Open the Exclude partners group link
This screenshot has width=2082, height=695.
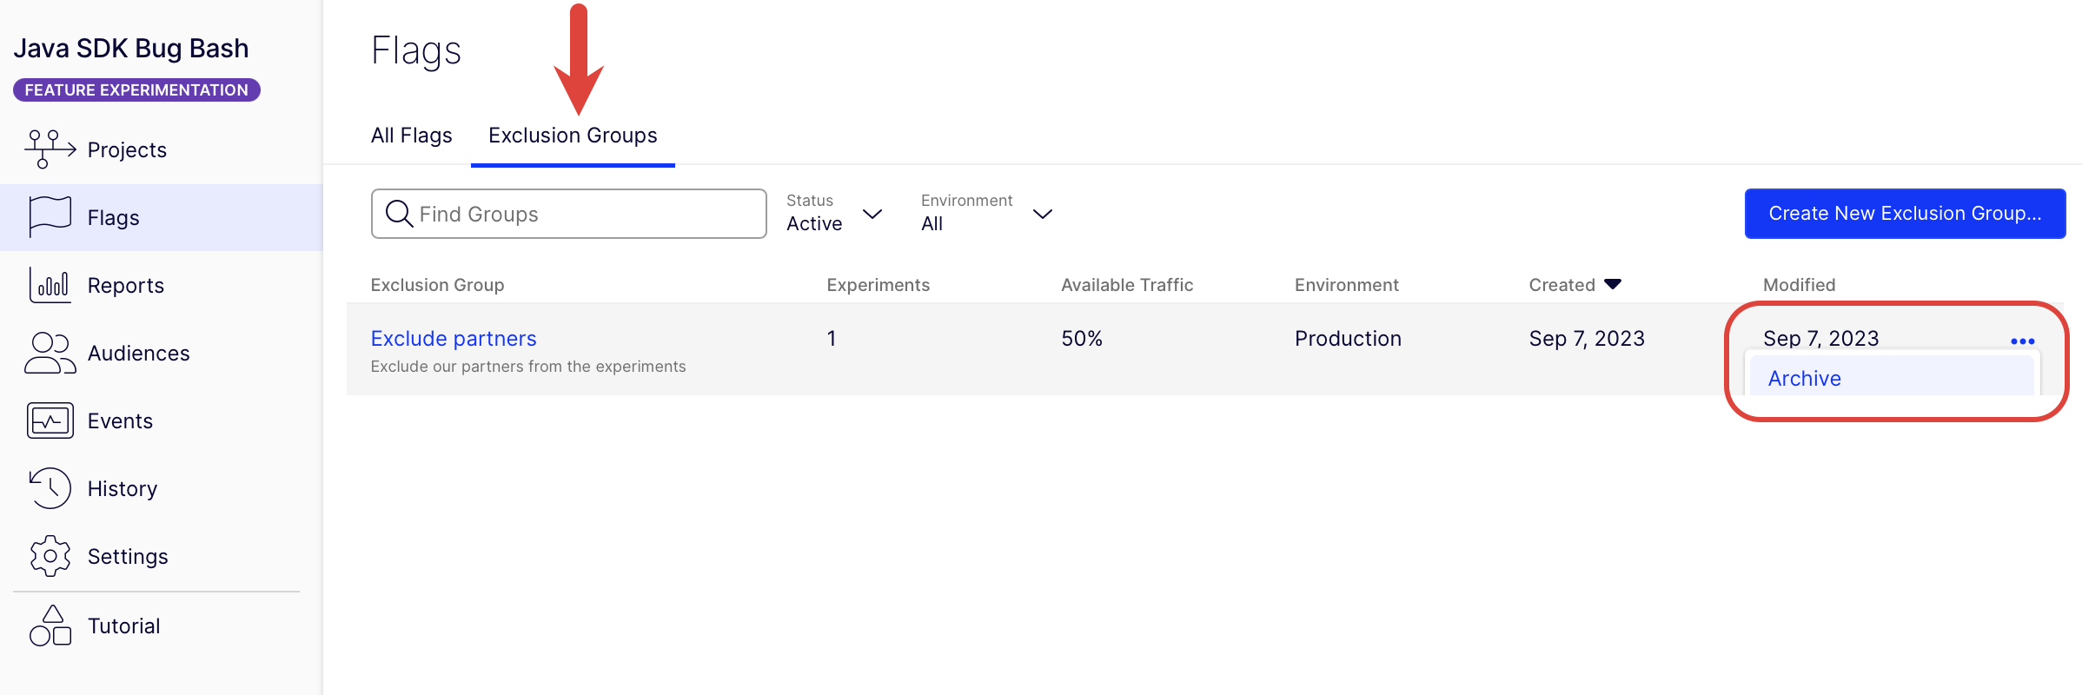point(453,338)
